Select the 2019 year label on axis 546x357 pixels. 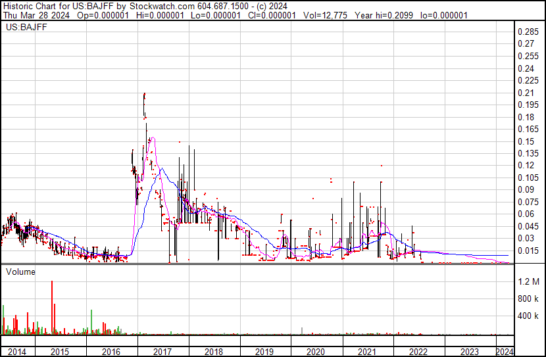(x=264, y=352)
